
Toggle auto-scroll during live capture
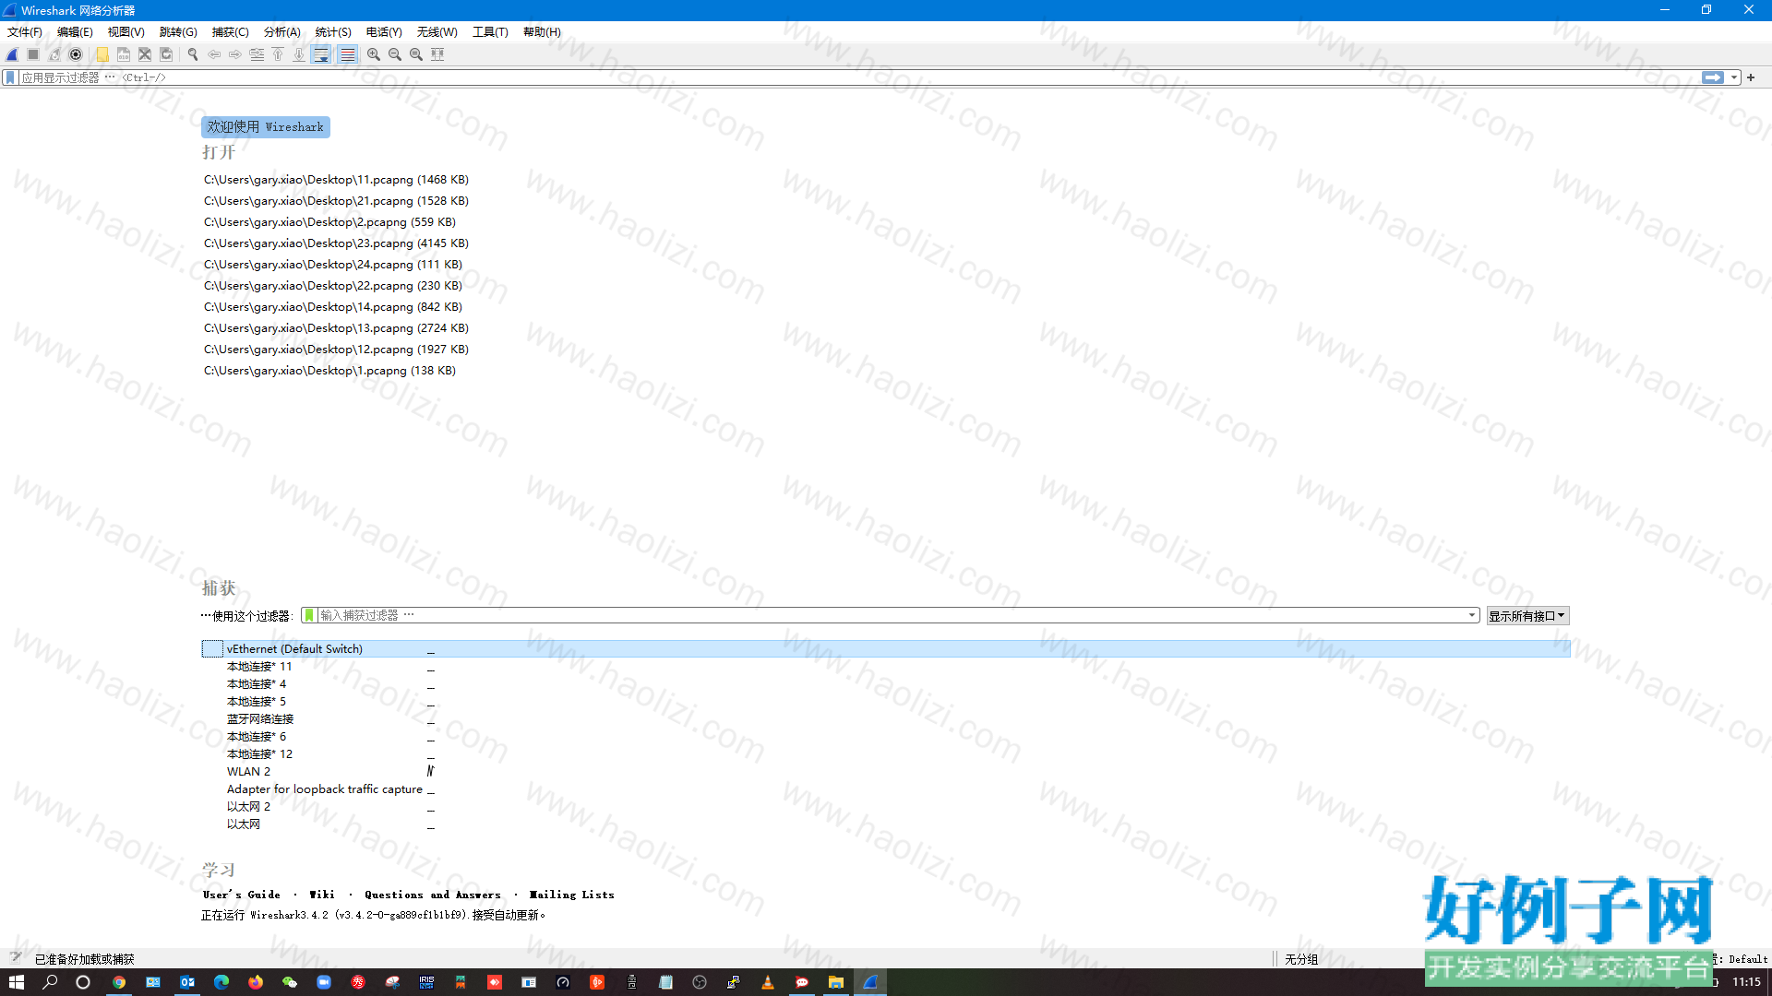(x=321, y=54)
